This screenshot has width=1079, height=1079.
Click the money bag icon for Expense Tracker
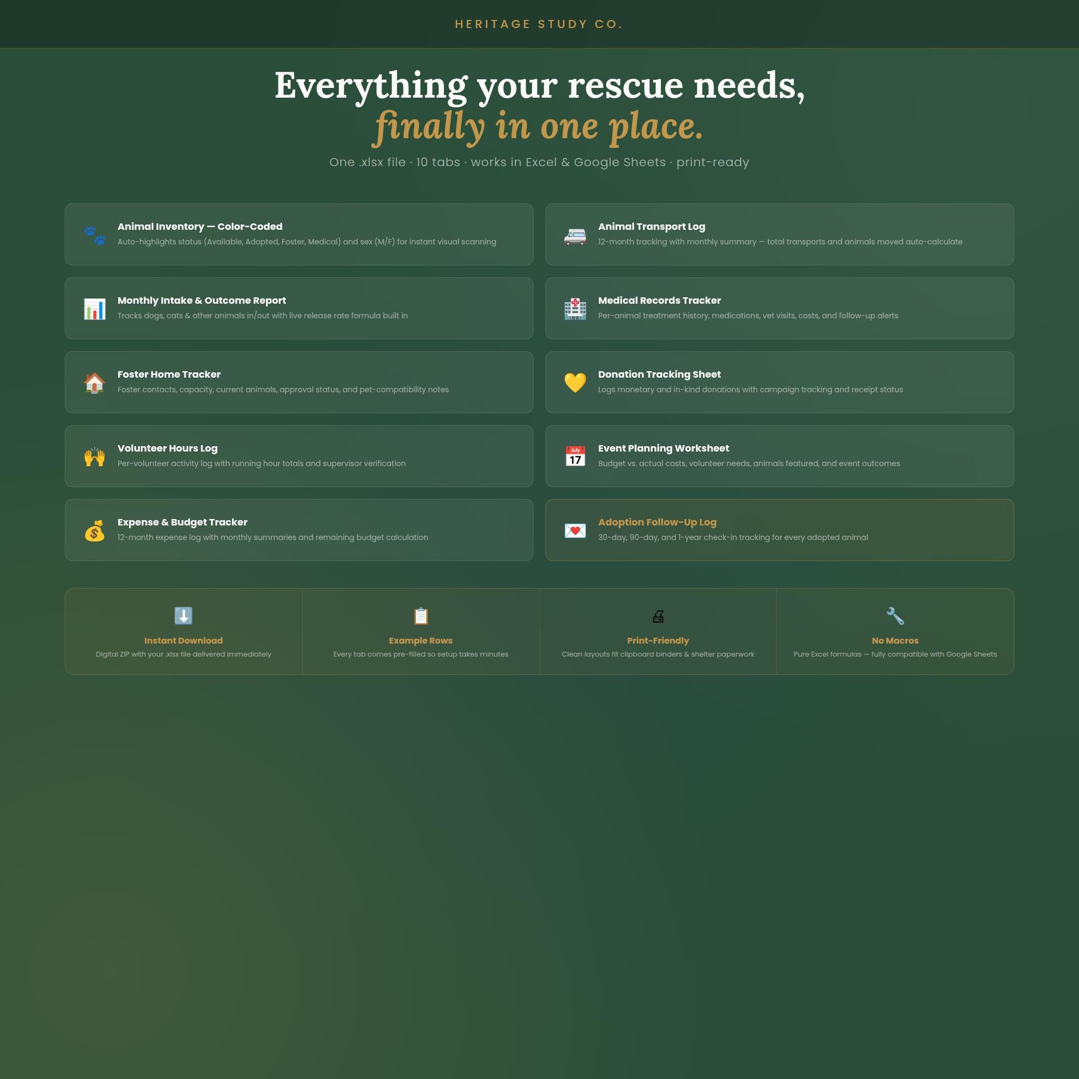coord(94,530)
